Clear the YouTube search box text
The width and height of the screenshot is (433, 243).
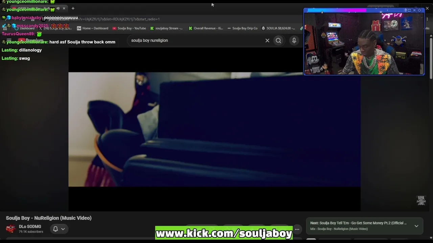pyautogui.click(x=267, y=40)
